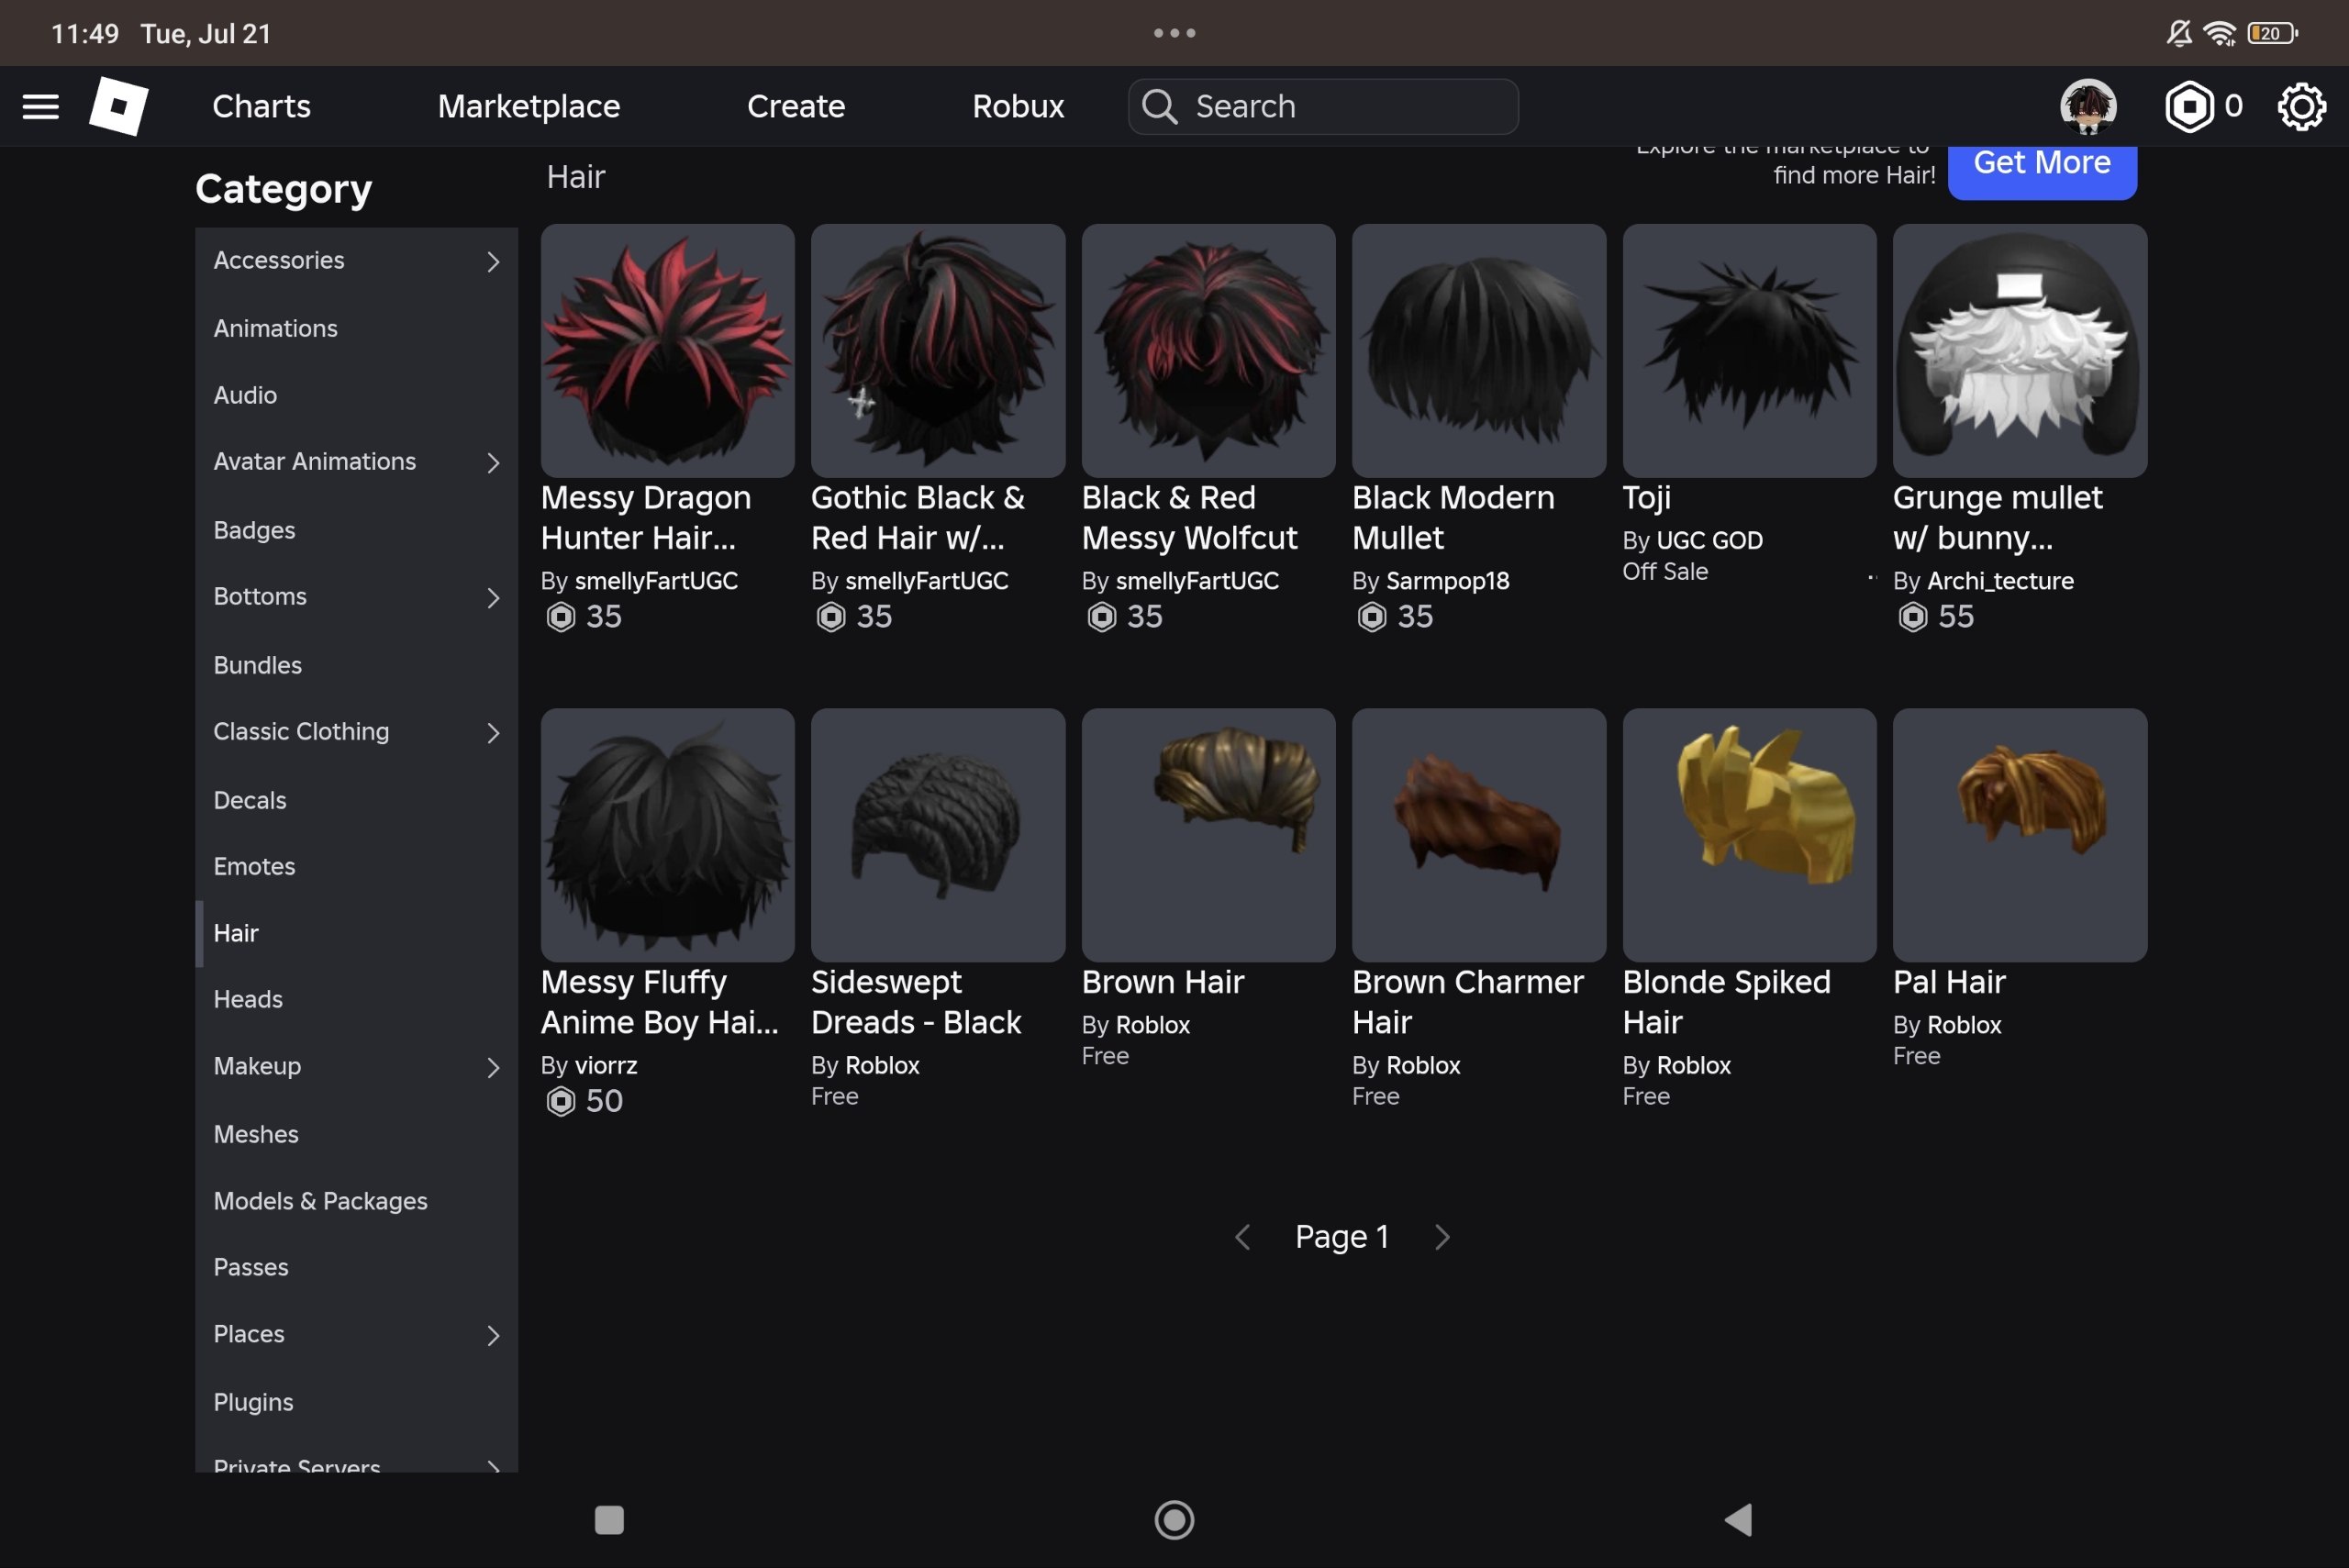2349x1568 pixels.
Task: Open the Robux tab
Action: [x=1018, y=106]
